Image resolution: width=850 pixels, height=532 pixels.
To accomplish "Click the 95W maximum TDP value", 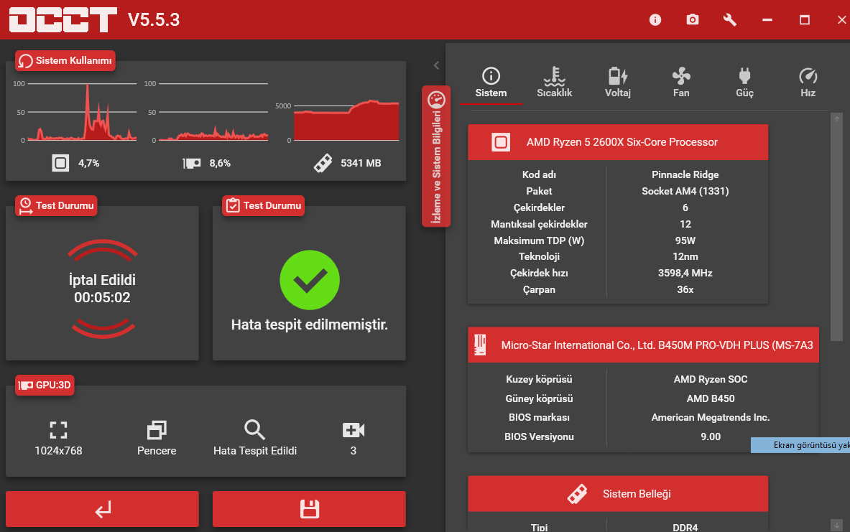I will click(x=685, y=241).
